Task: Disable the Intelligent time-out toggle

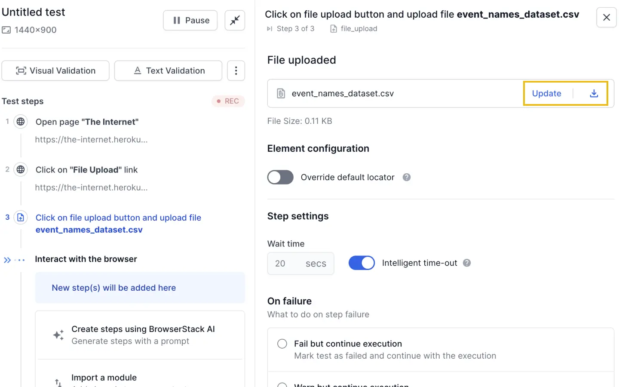Action: (362, 263)
